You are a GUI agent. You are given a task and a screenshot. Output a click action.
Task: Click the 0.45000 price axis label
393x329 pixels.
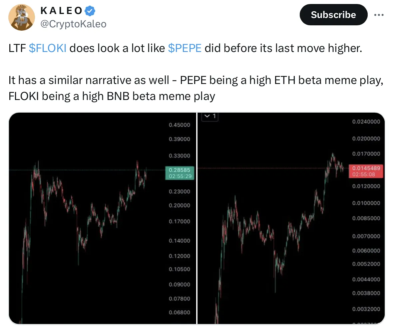tap(180, 125)
